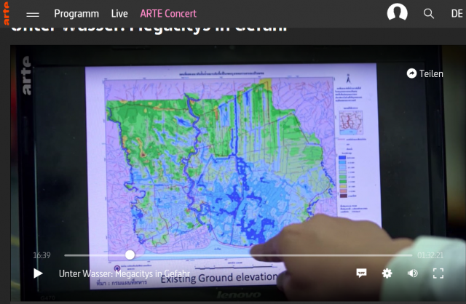466x304 pixels.
Task: Click the total duration 01:32:21 label
Action: 430,255
